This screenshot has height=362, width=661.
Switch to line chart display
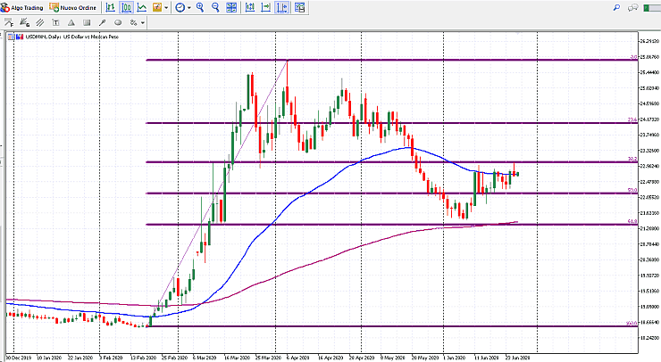pyautogui.click(x=142, y=7)
